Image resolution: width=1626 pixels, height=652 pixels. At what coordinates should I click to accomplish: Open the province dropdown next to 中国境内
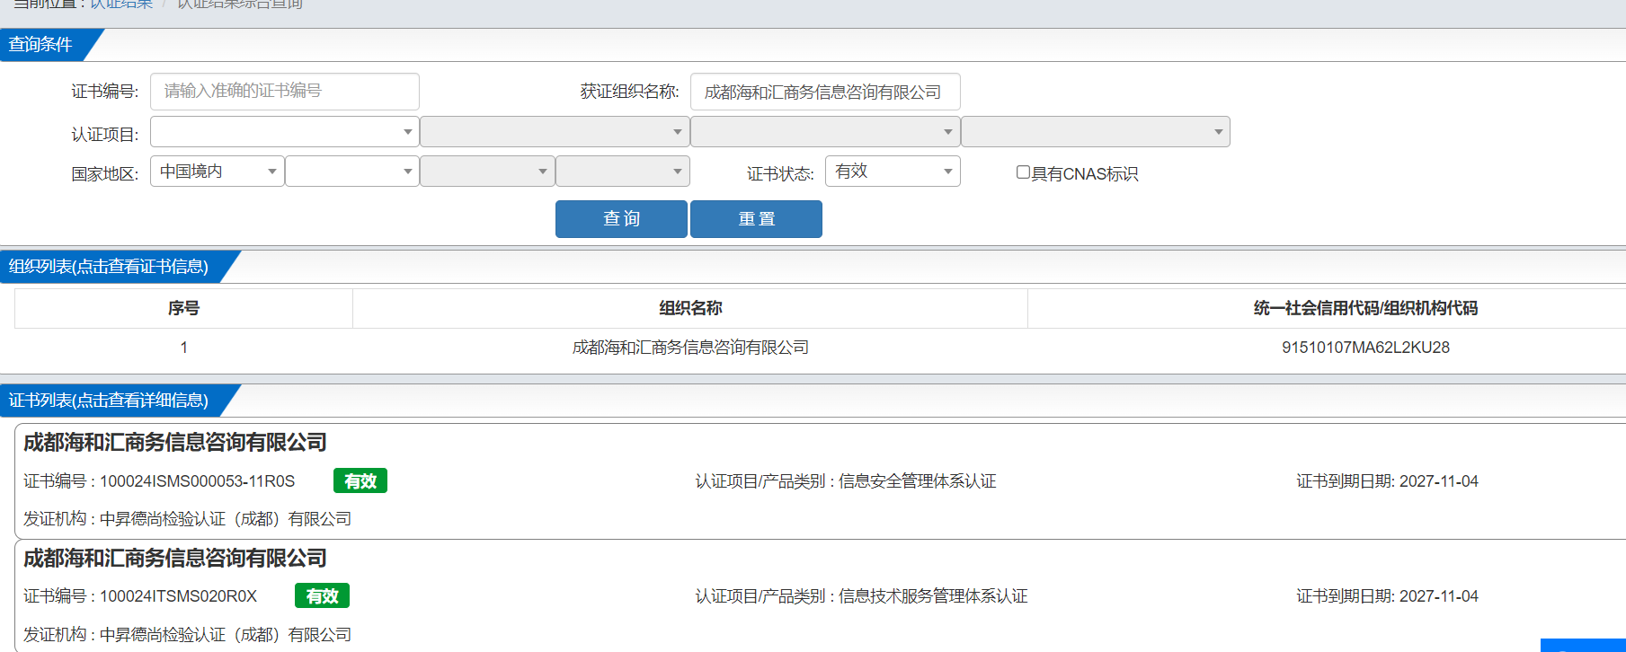[352, 172]
